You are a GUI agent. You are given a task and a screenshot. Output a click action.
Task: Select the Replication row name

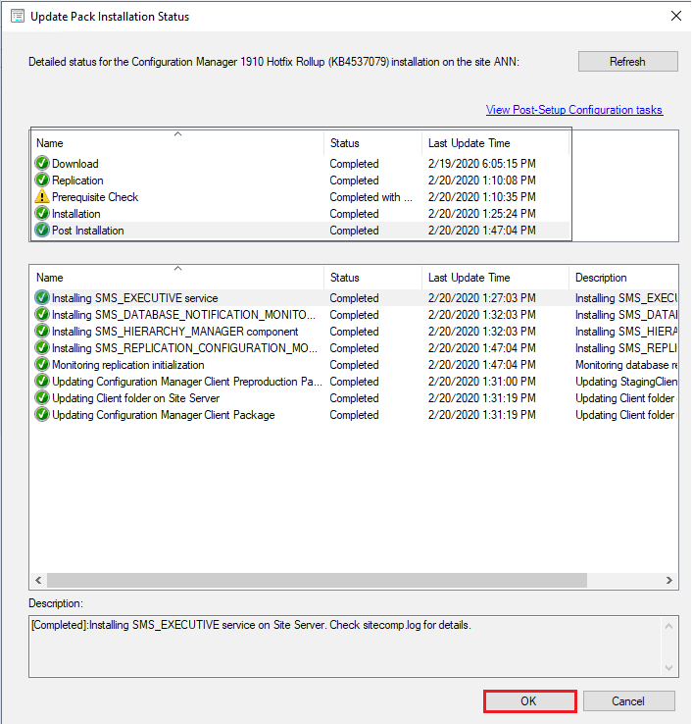coord(77,181)
